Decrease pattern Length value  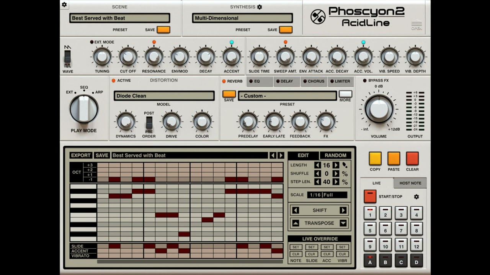click(x=317, y=165)
